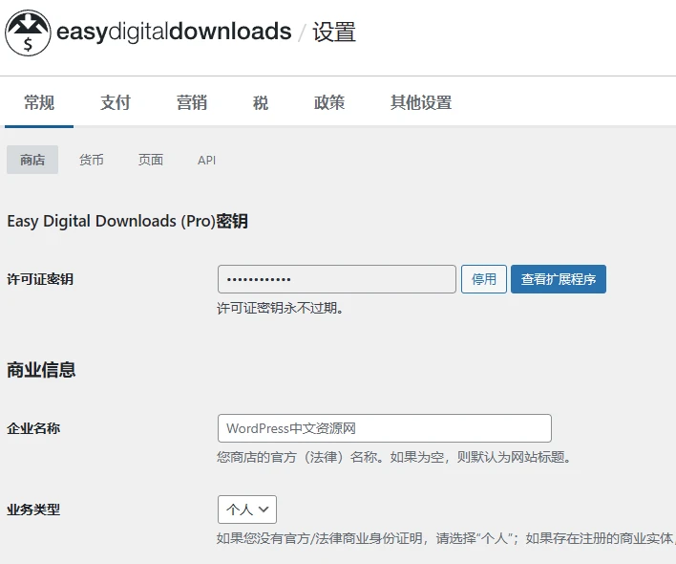Click the 业务类型 field label
The image size is (676, 564).
33,510
